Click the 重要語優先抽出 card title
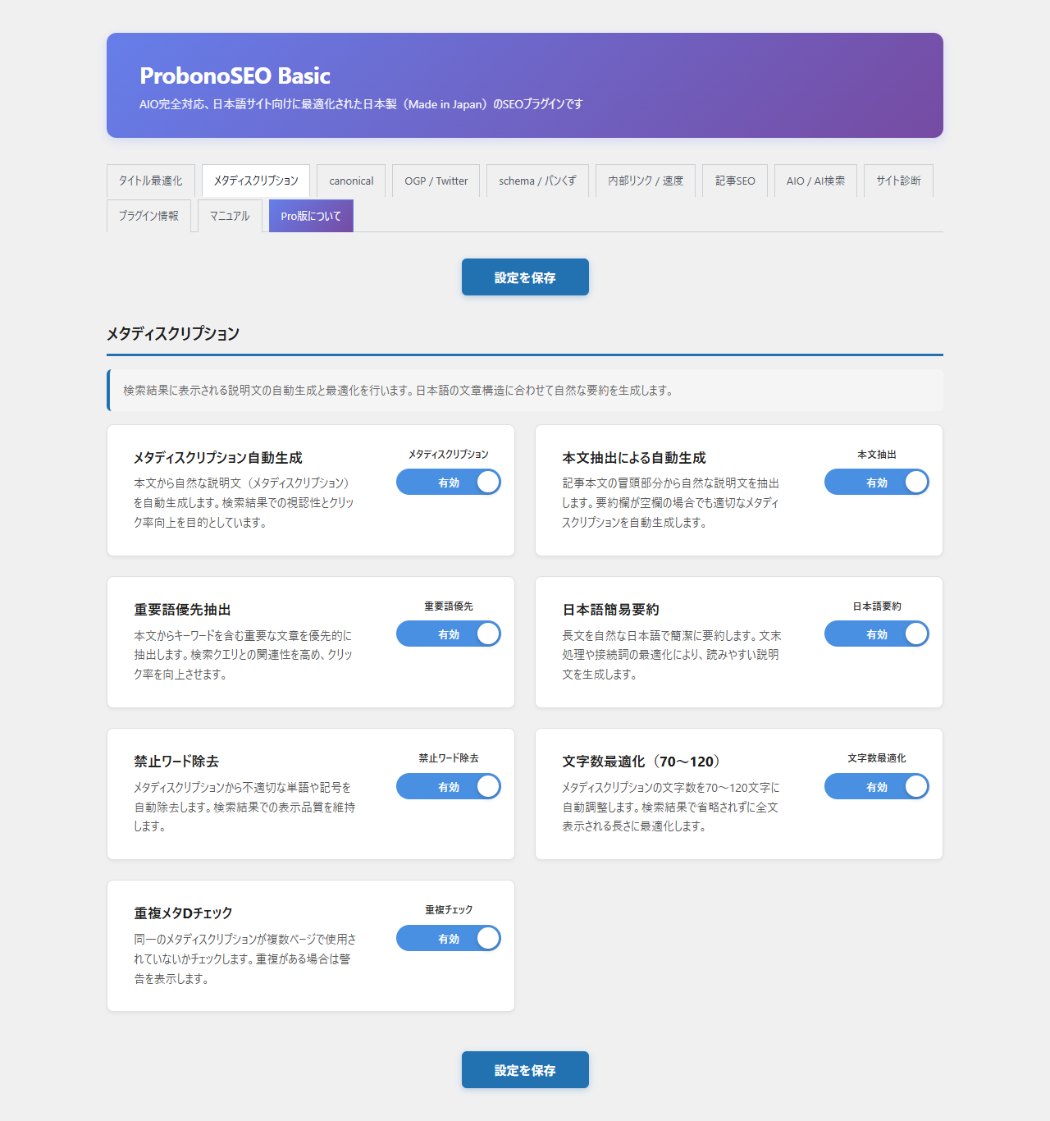 (x=183, y=610)
